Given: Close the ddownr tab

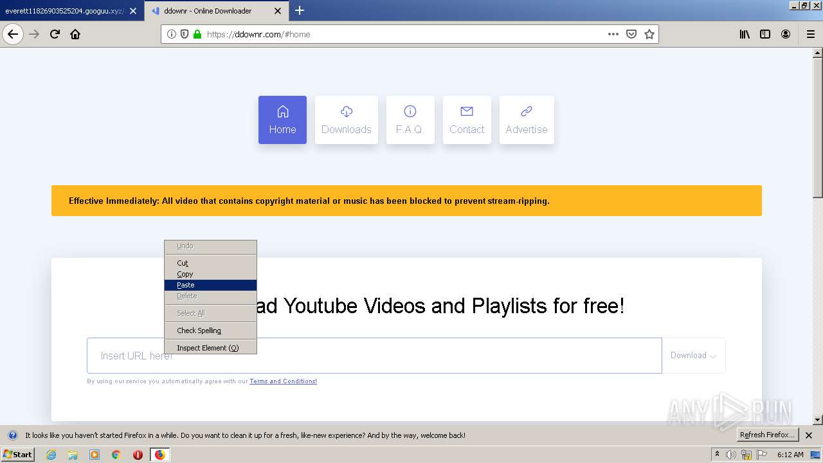Looking at the screenshot, I should [x=278, y=11].
